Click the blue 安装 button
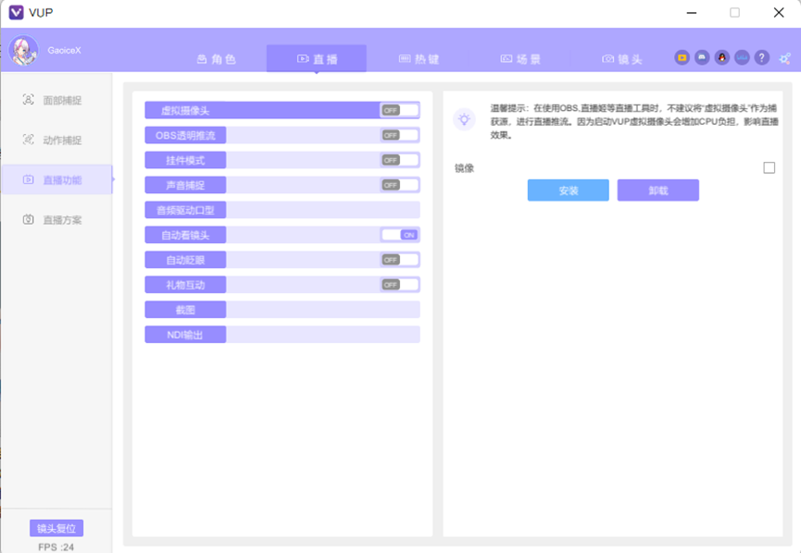Viewport: 801px width, 553px height. pyautogui.click(x=568, y=190)
